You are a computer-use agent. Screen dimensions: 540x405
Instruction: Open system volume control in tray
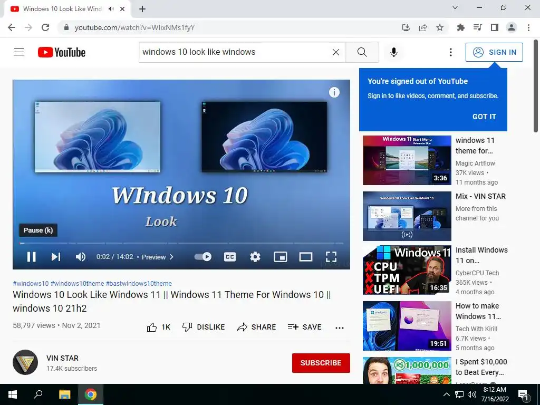(472, 394)
